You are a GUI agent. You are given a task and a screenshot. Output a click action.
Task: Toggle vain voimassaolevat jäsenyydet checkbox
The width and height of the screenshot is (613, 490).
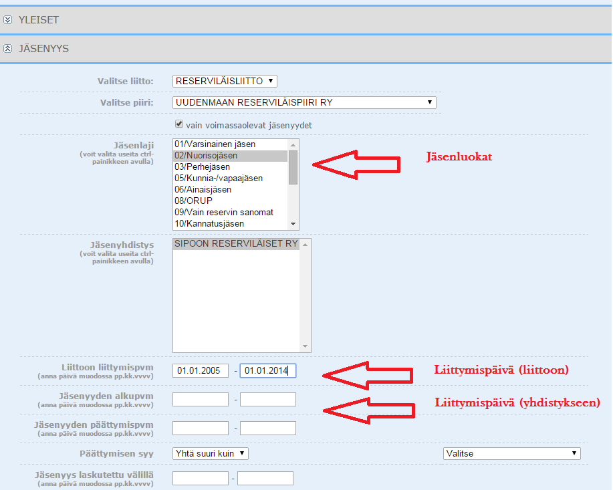click(x=179, y=124)
